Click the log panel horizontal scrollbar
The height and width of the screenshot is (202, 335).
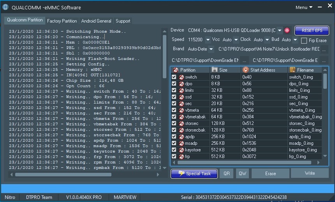pyautogui.click(x=63, y=174)
